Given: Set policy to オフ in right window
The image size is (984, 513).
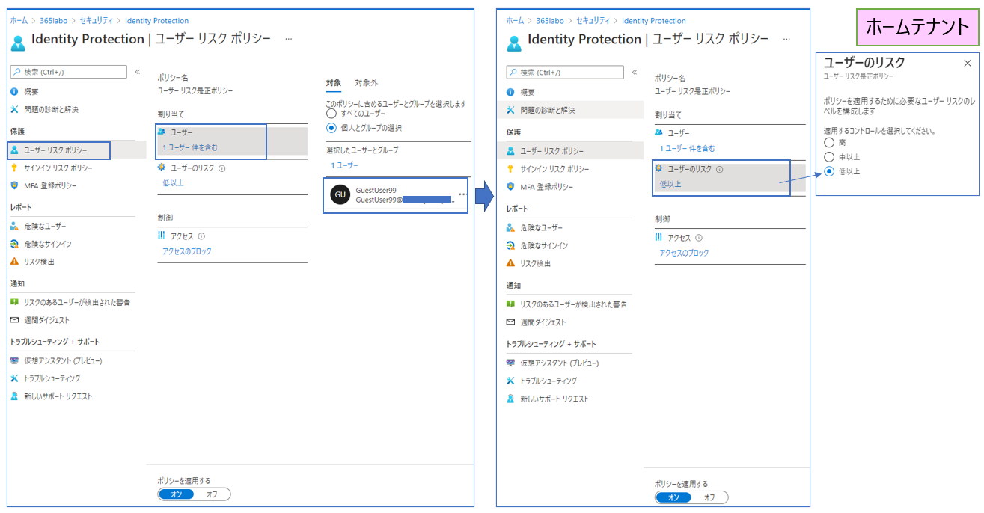Looking at the screenshot, I should click(x=709, y=497).
